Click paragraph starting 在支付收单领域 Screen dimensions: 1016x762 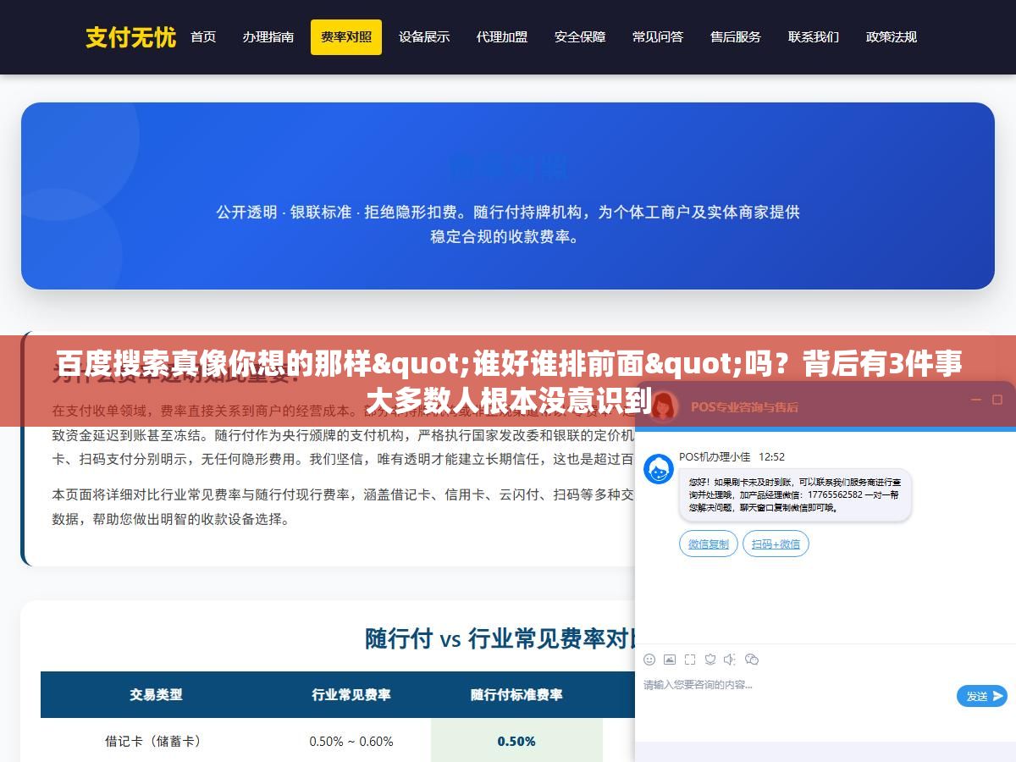click(x=343, y=436)
